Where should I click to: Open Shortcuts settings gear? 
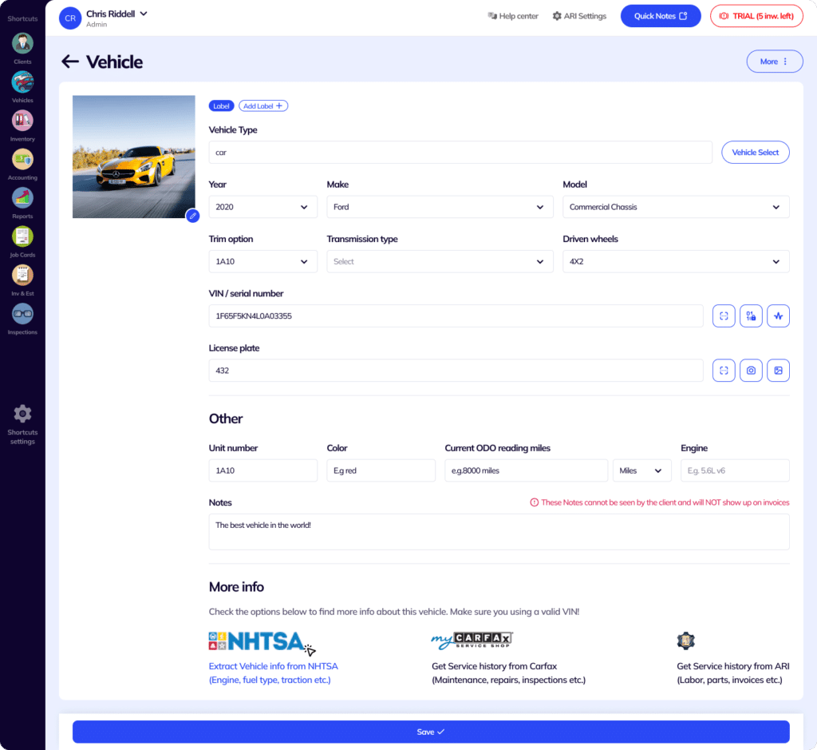click(22, 414)
